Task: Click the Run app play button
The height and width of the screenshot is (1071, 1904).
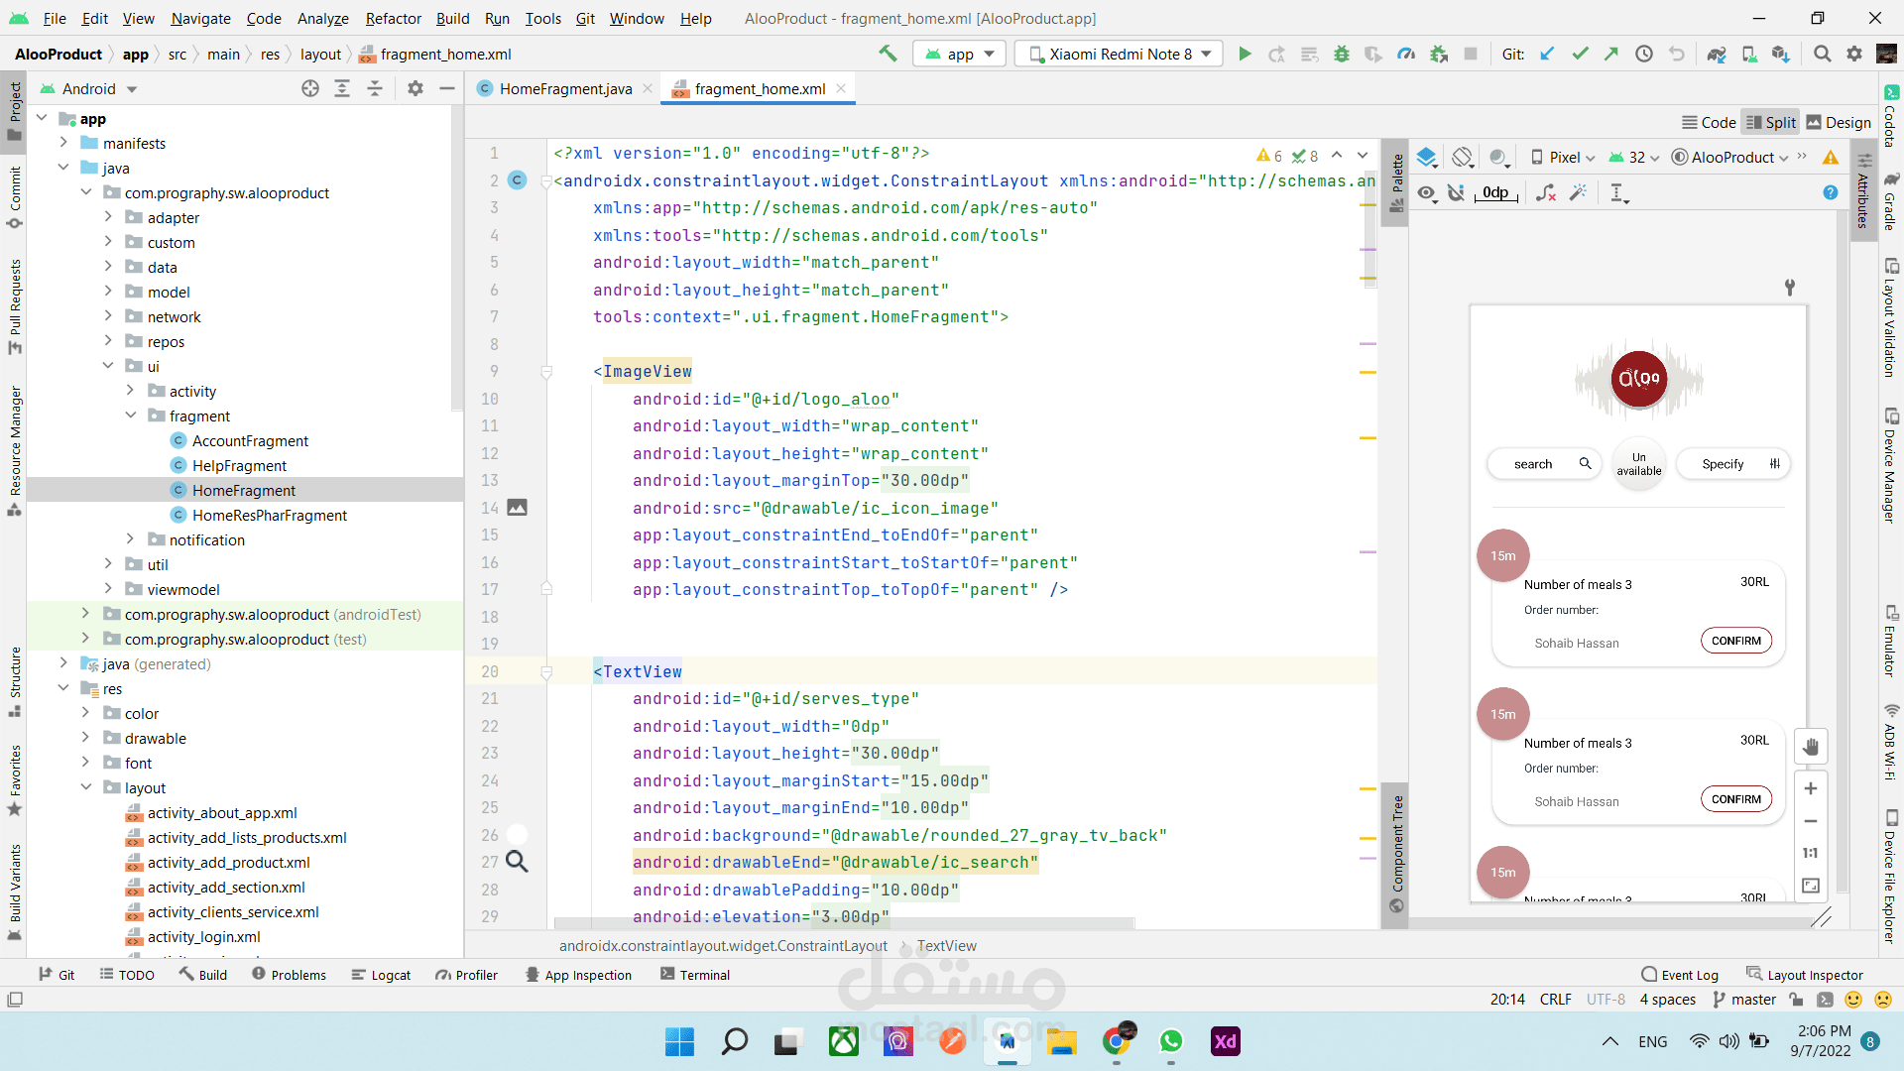Action: pos(1245,55)
